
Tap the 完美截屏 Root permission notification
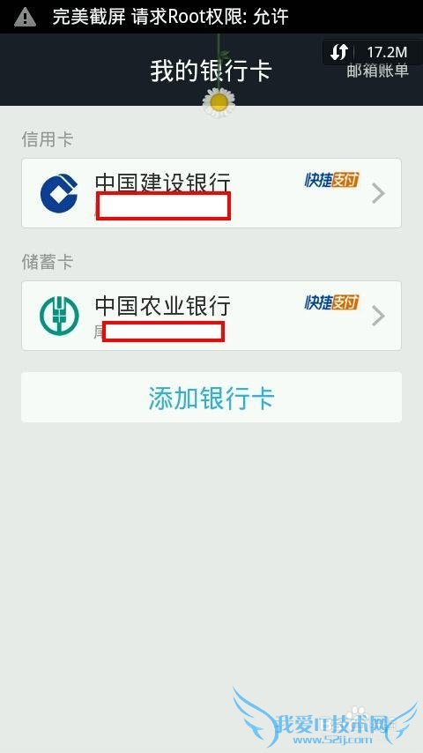[x=170, y=17]
